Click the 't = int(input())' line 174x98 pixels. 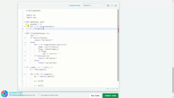coord(38,70)
